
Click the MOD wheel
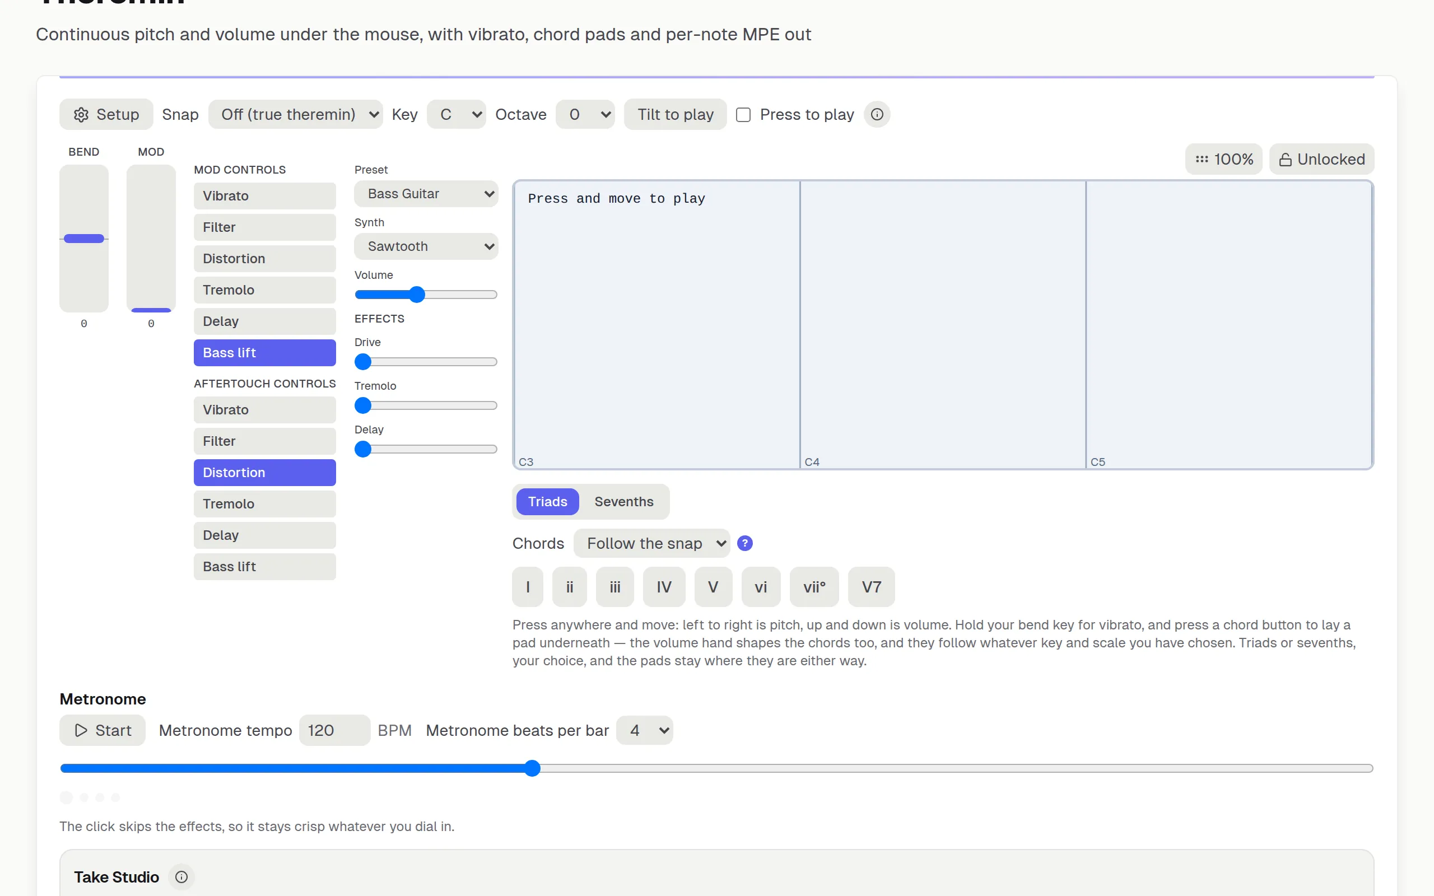(x=151, y=239)
